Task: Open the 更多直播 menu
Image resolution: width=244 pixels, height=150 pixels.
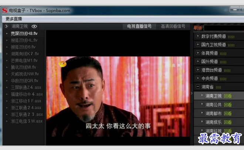Action: click(x=14, y=19)
